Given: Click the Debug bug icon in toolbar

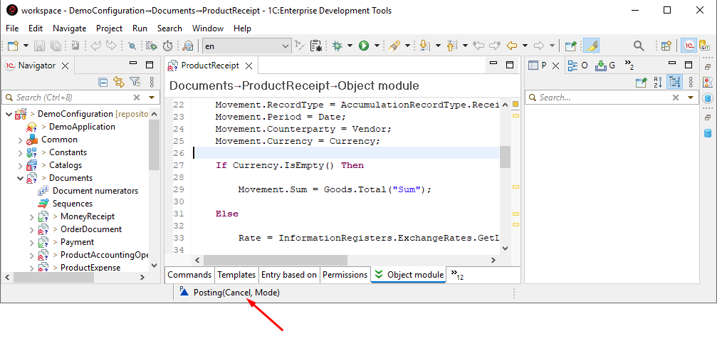Looking at the screenshot, I should 336,46.
